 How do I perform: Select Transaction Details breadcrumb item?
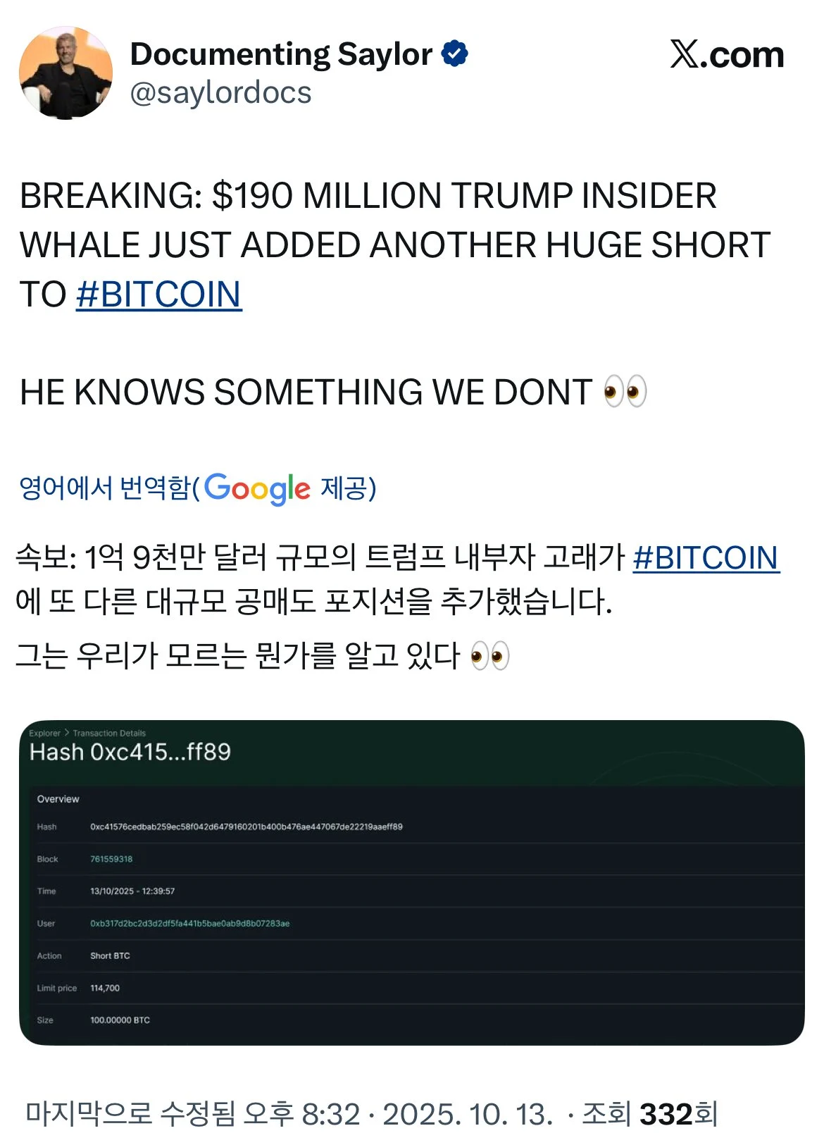click(109, 733)
